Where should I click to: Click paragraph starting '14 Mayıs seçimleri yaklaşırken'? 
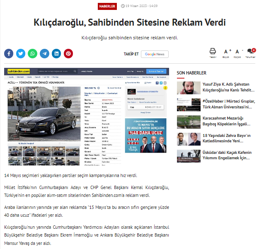point(70,175)
